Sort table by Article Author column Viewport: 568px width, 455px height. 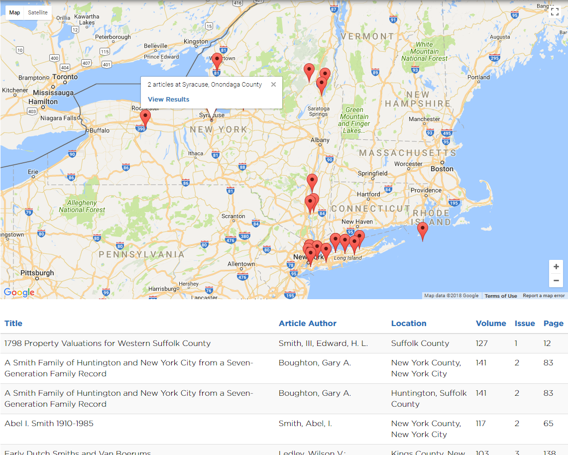click(307, 324)
